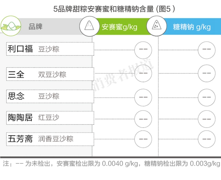
Task: Click 五芳斋's 安赛蜜 result circle
Action: tap(143, 139)
